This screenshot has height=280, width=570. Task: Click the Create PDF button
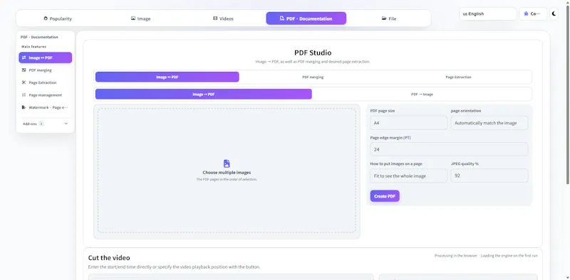pos(385,196)
